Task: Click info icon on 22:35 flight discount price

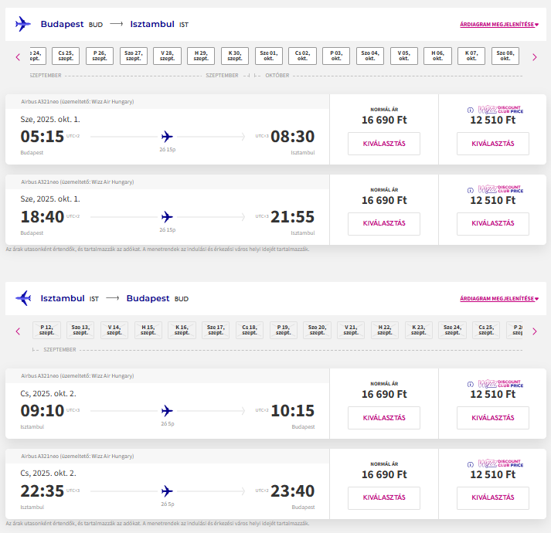Action: click(x=471, y=464)
